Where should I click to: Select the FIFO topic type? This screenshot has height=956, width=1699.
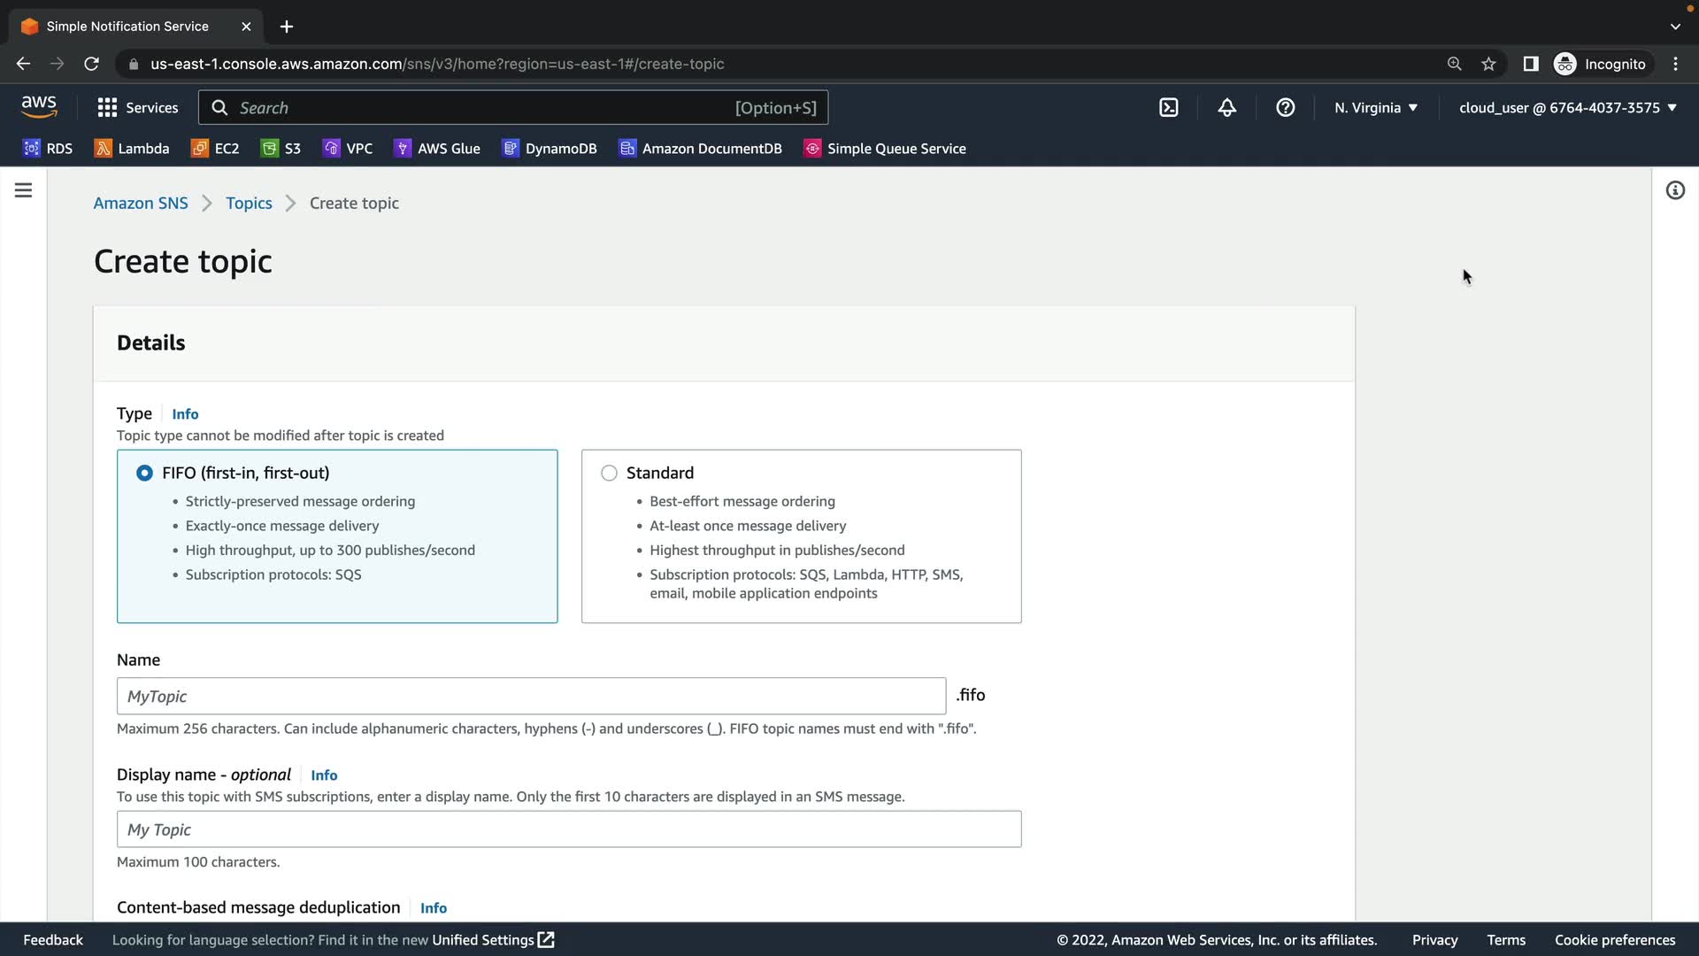[144, 473]
